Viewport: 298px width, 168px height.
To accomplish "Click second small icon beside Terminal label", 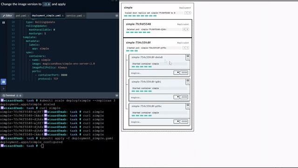I will (20, 95).
